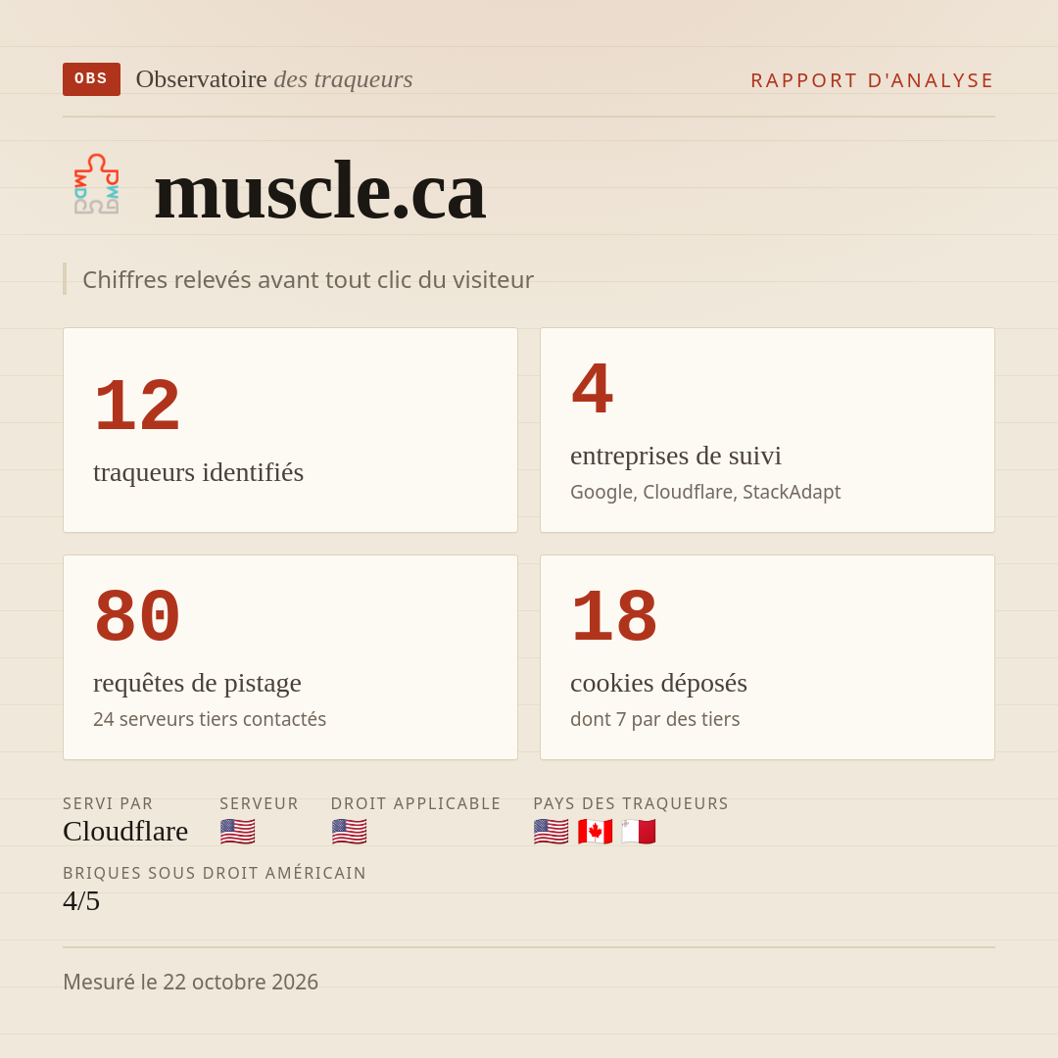Click the Canada flag under Pays des traqueurs
This screenshot has height=1058, width=1058.
click(596, 832)
